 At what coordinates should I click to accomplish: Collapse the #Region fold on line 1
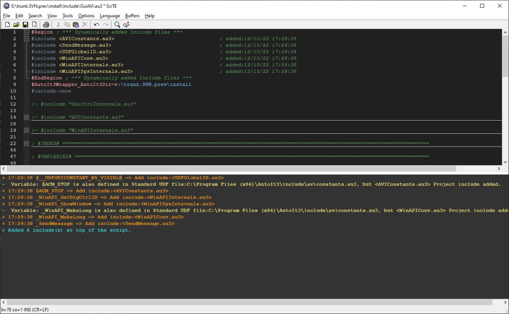26,32
